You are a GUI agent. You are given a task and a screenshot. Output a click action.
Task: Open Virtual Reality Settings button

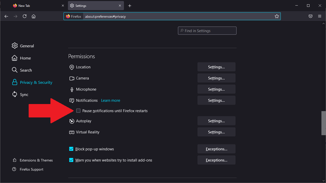pos(216,132)
